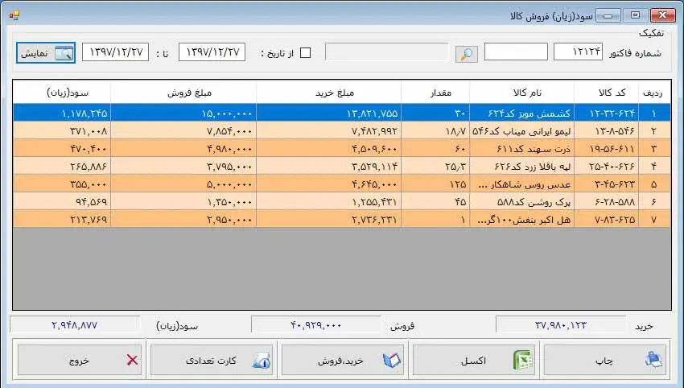This screenshot has width=684, height=388.
Task: Click the sale amount ۲,۹۵۰,۰۰۰
Action: pos(229,220)
